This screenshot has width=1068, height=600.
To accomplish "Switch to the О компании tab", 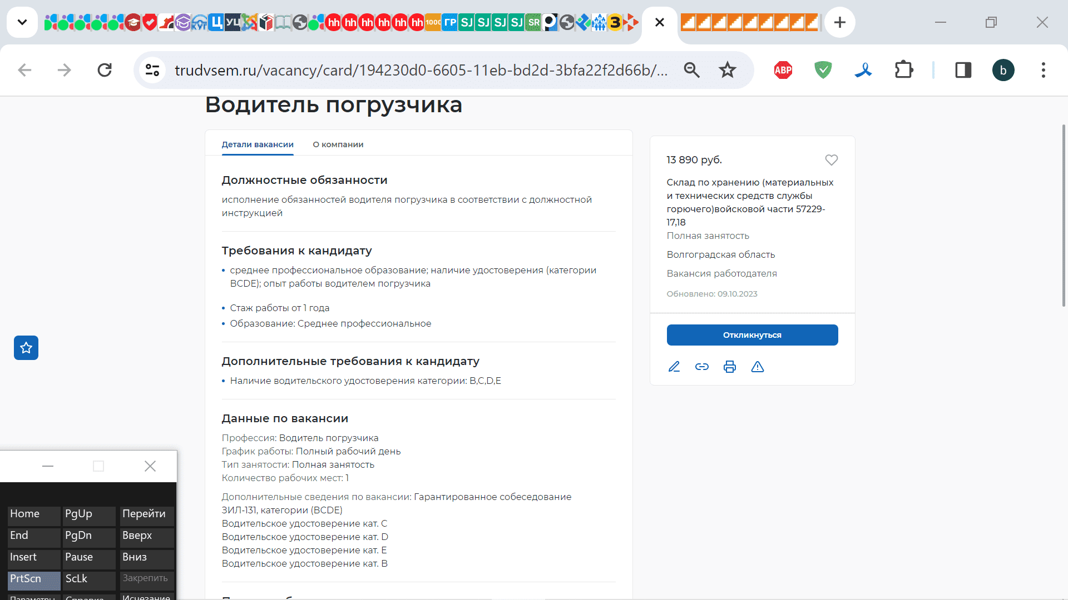I will (338, 144).
